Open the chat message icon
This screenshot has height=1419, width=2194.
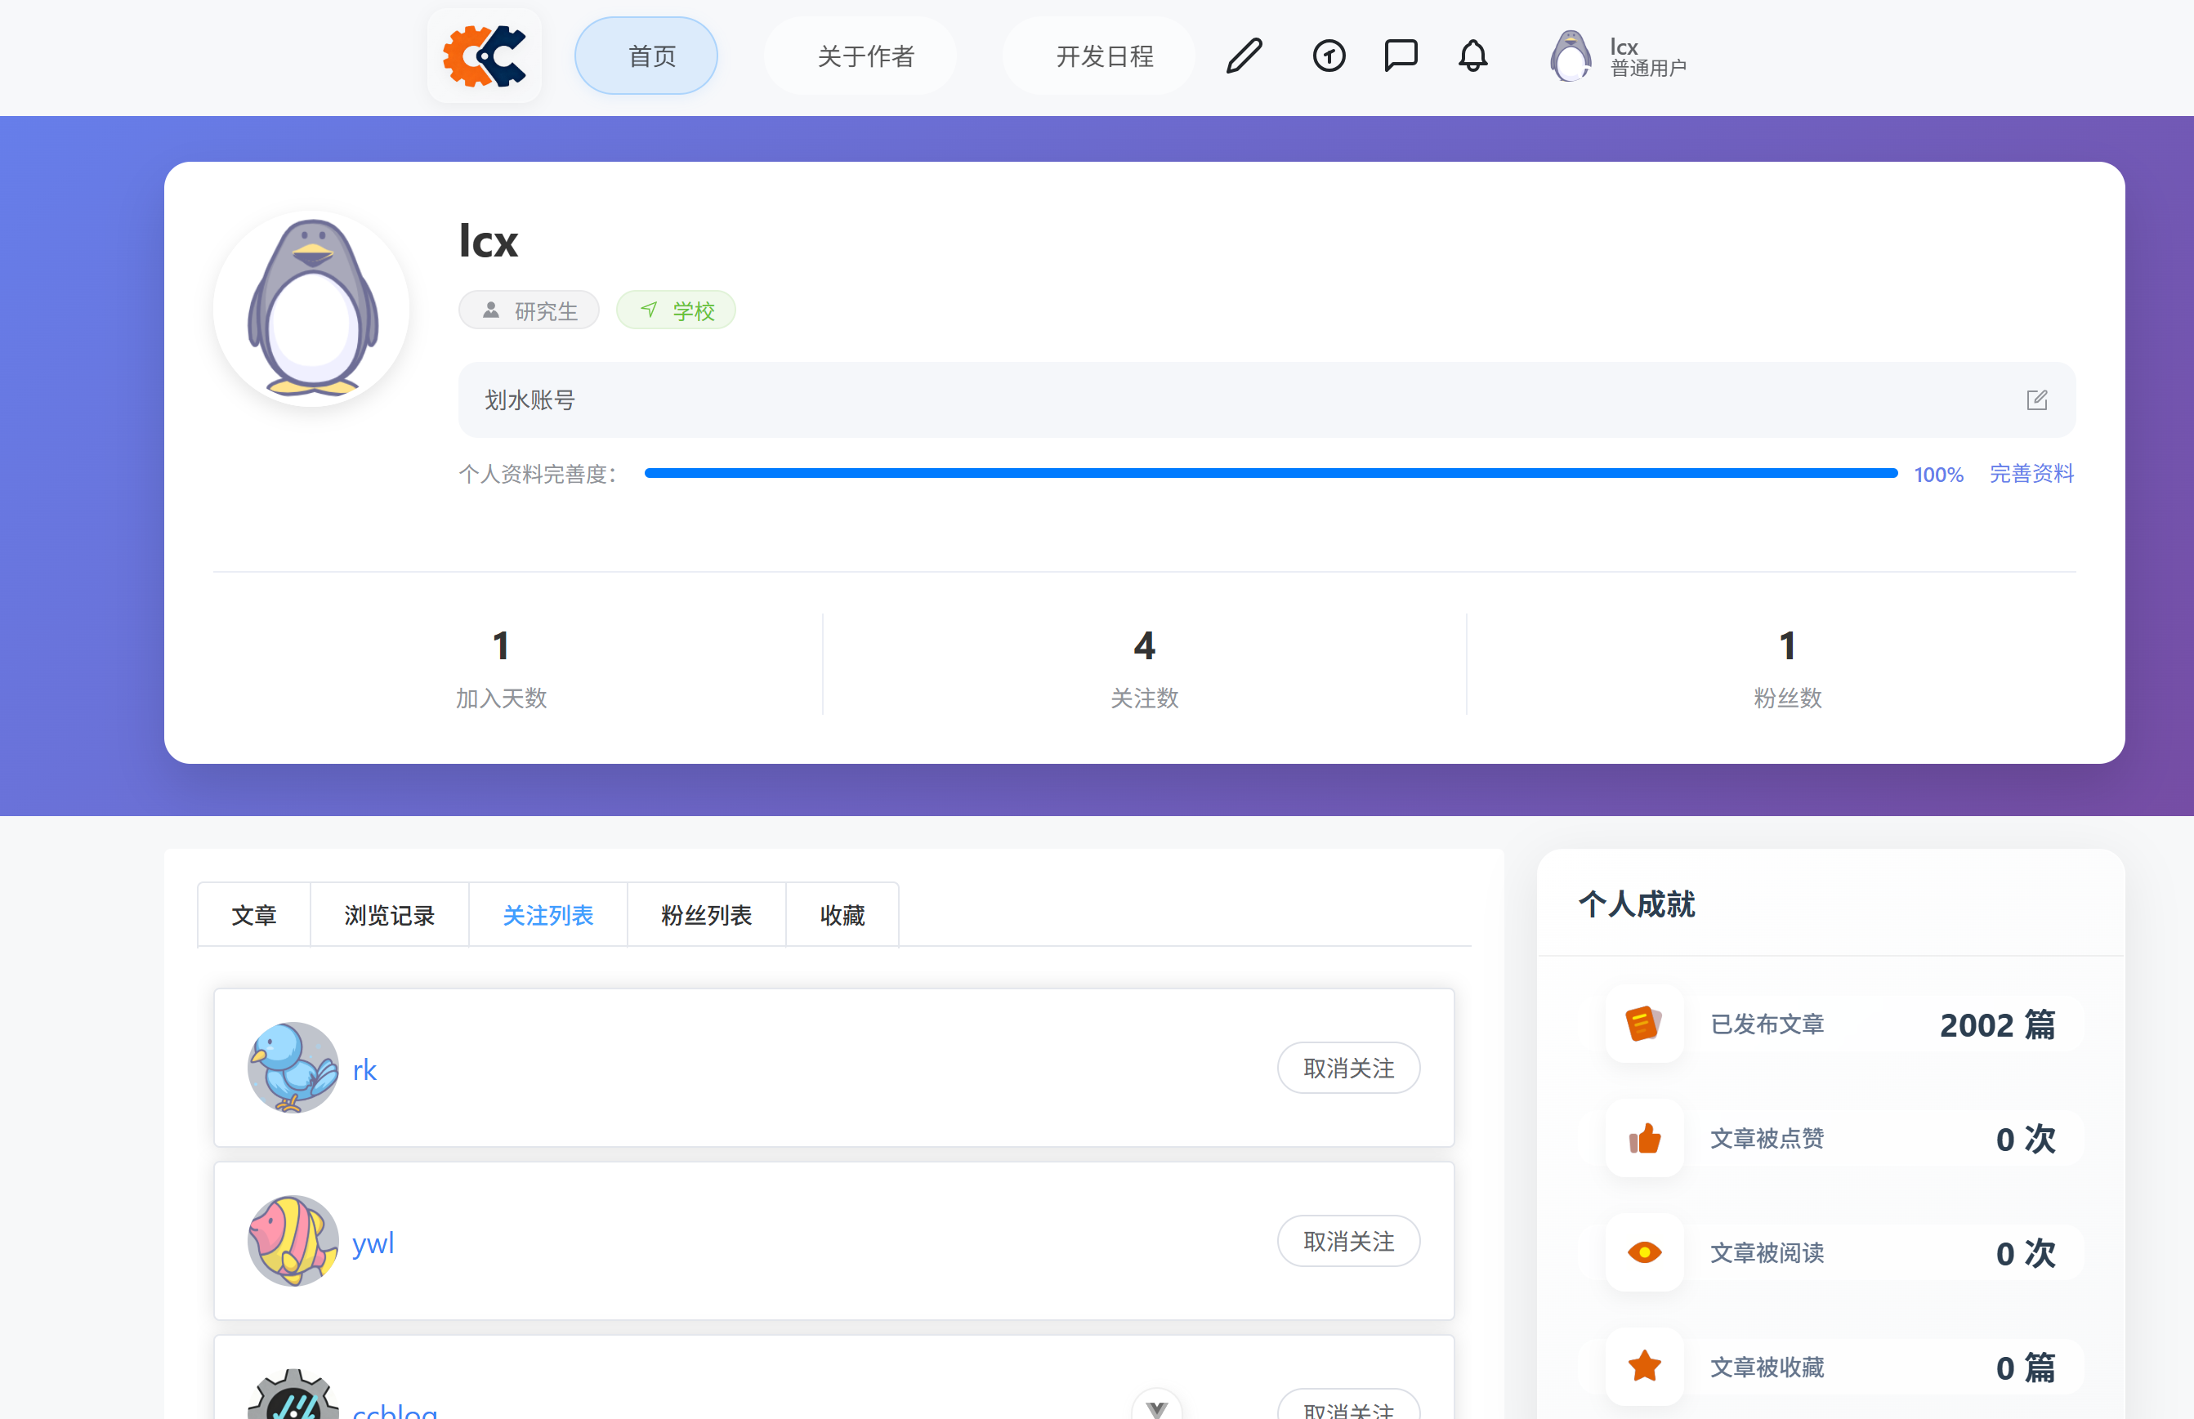tap(1401, 56)
